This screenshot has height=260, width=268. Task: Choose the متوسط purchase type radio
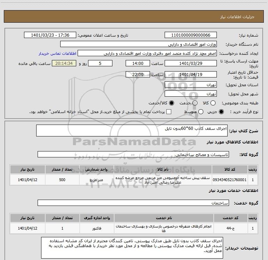pyautogui.click(x=201, y=112)
